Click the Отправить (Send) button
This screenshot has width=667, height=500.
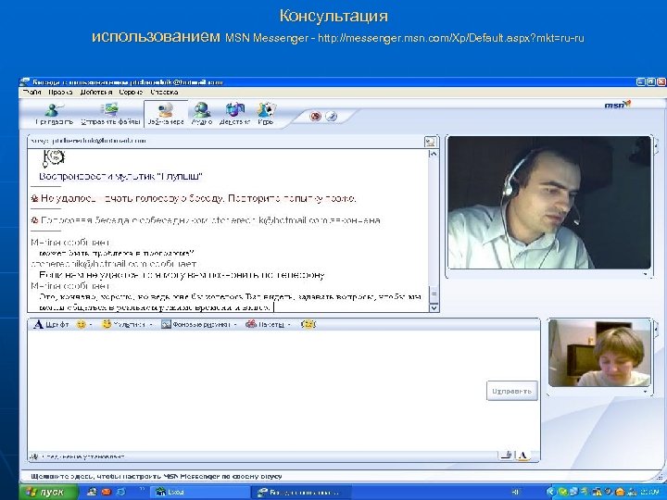[x=511, y=391]
